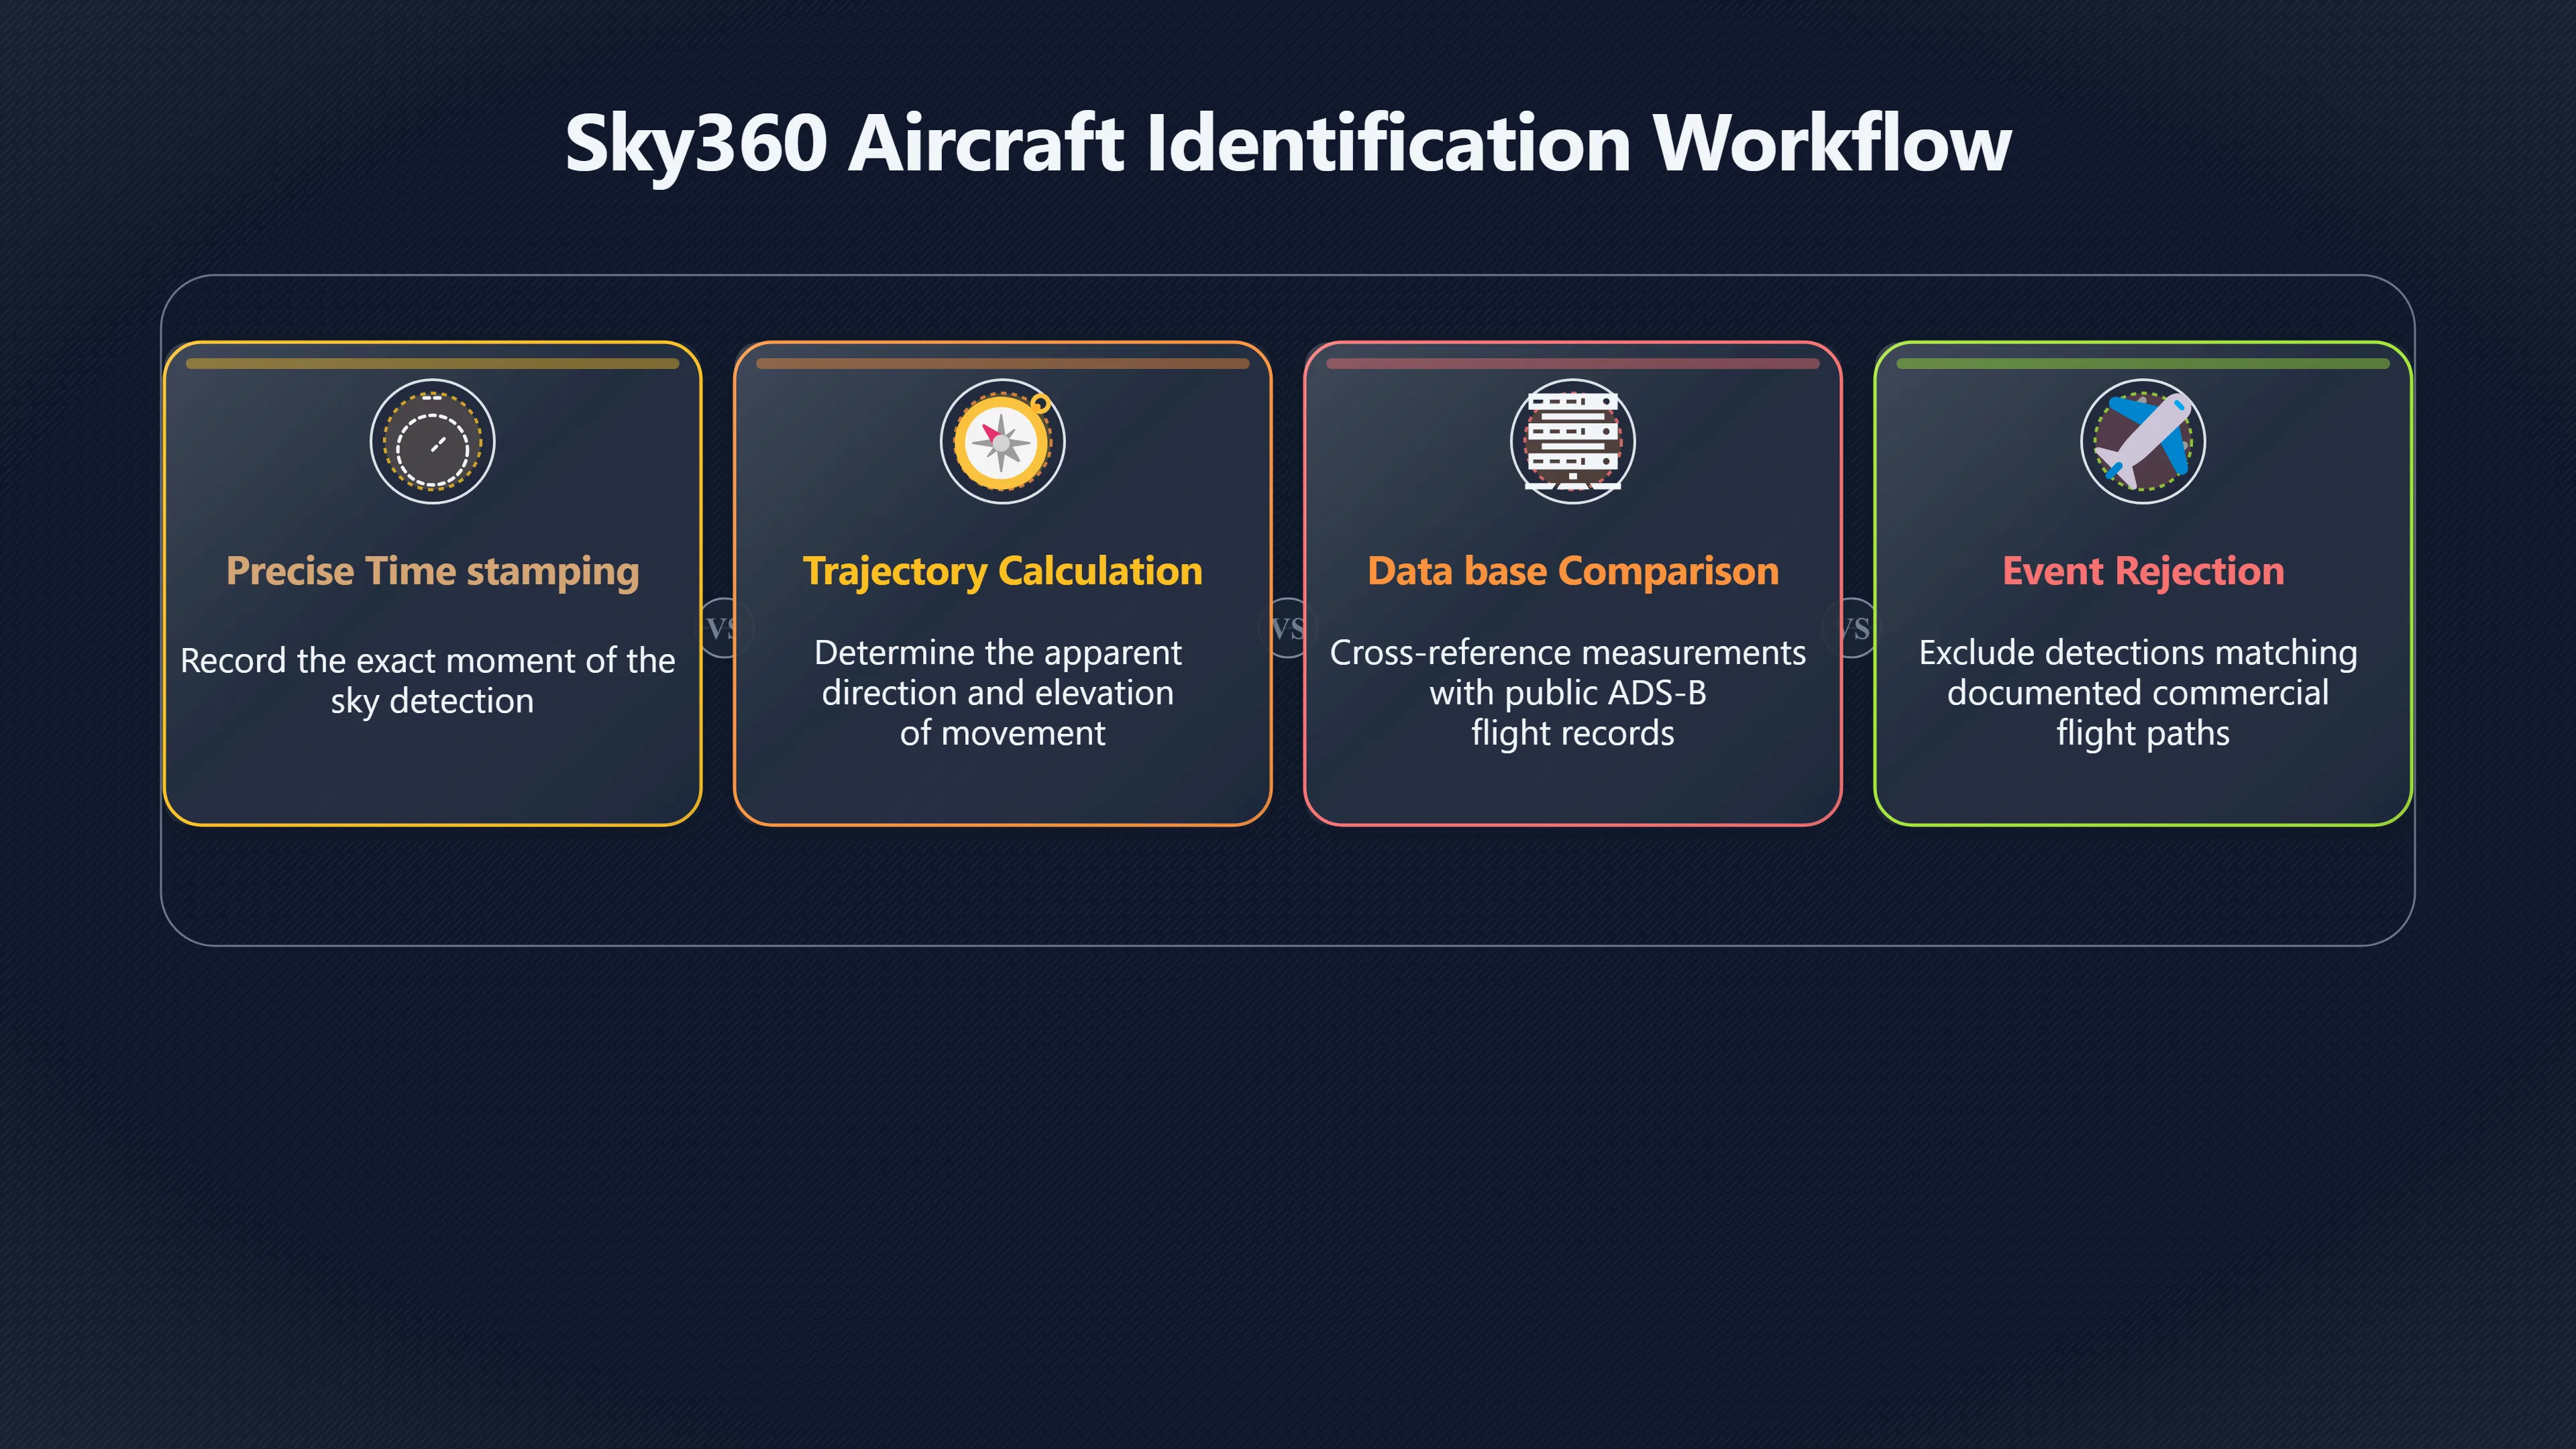Select the Event Rejection heading
Screen dimensions: 2576x1449
(x=2143, y=571)
